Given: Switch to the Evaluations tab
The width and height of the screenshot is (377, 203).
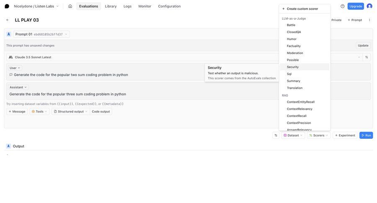Looking at the screenshot, I should (x=88, y=6).
